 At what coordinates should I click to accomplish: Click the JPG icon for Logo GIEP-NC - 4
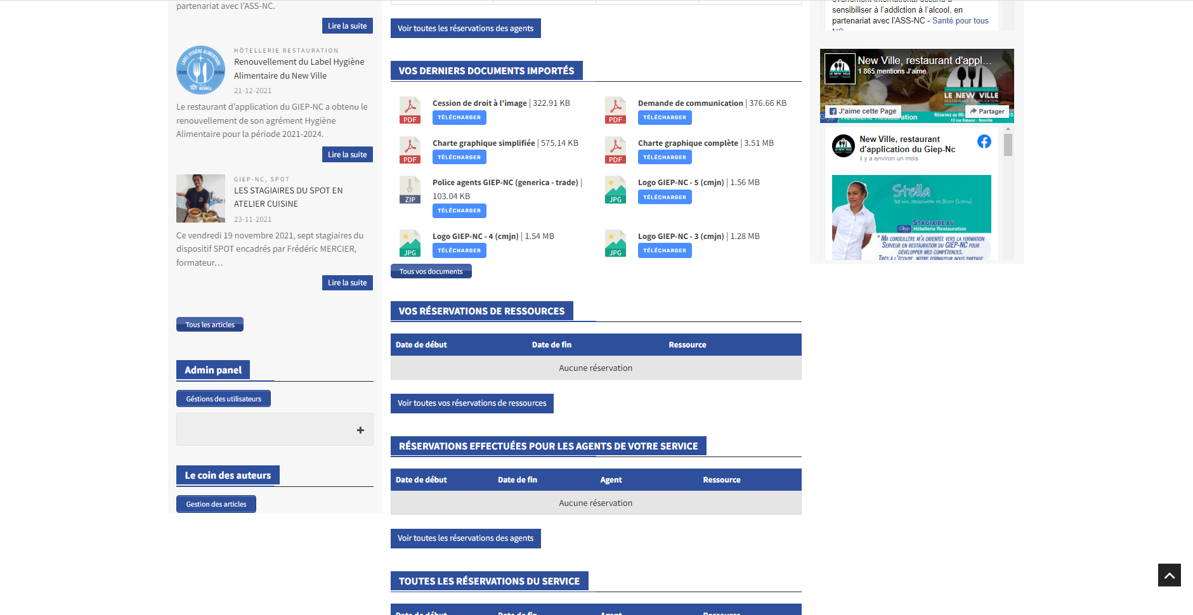(410, 243)
